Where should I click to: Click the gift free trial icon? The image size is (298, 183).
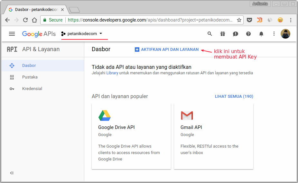pyautogui.click(x=223, y=34)
